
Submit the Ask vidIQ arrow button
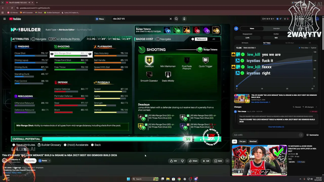tap(301, 135)
